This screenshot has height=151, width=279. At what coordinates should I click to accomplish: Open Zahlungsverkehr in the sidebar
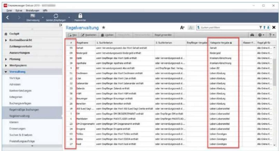(x=21, y=47)
